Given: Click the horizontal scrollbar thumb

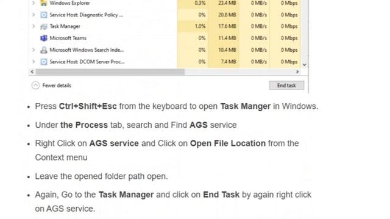Looking at the screenshot, I should click(110, 72).
